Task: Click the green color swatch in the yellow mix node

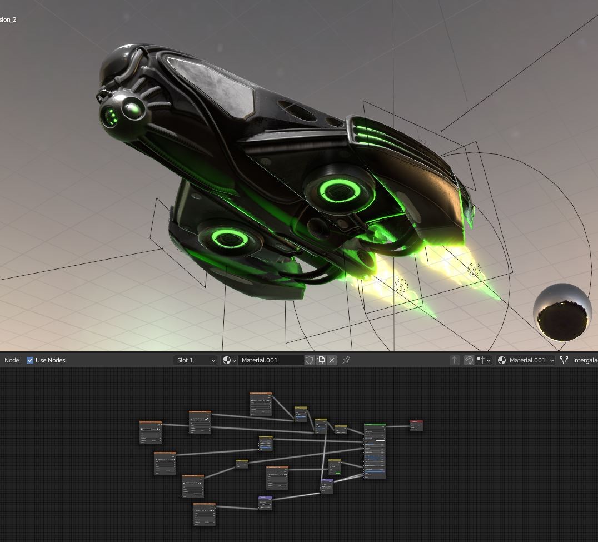Action: [338, 473]
